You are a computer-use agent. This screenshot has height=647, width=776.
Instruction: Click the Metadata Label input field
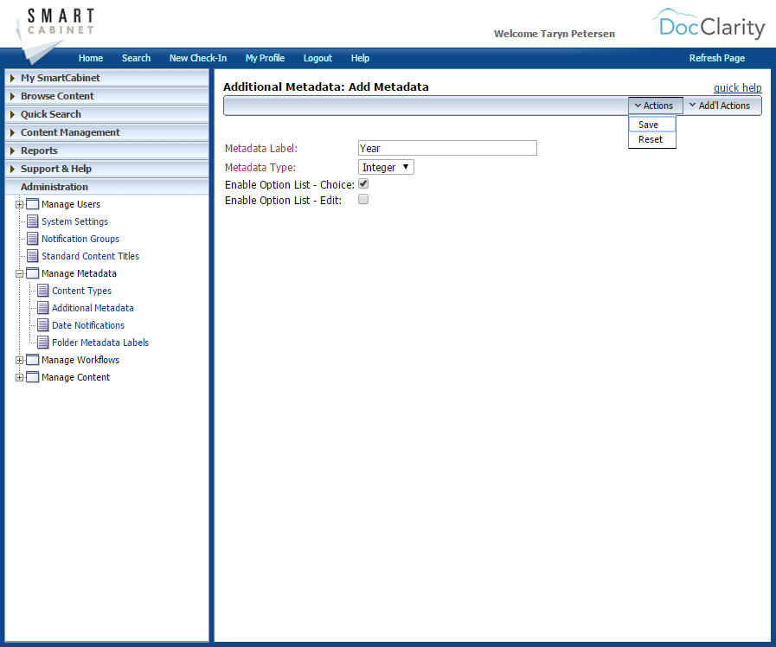[446, 148]
